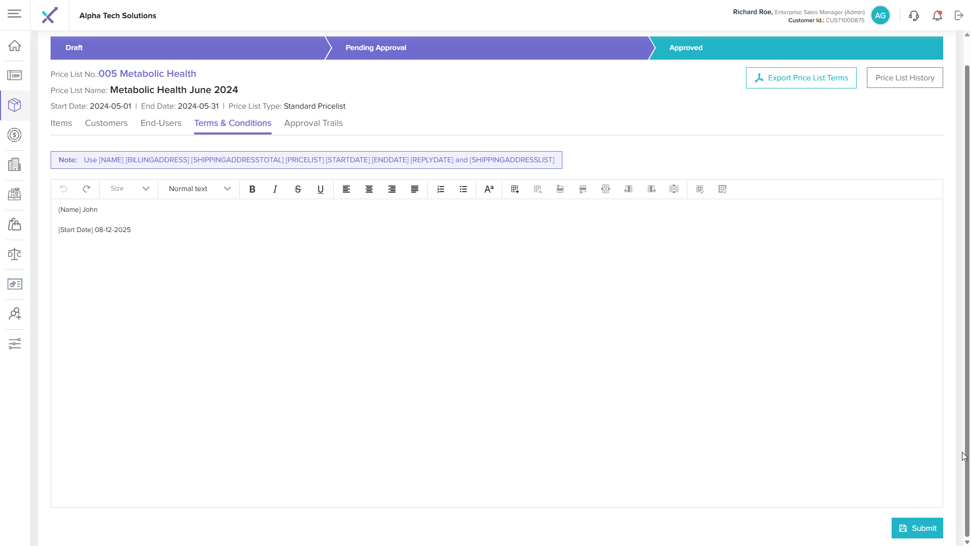
Task: Expand the Normal text format dropdown
Action: click(199, 189)
